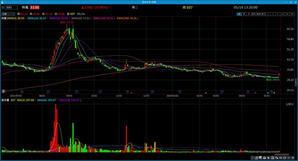This screenshot has width=298, height=161.
Task: Click the yellow triangle marker after 05/02
Action: 274,93
